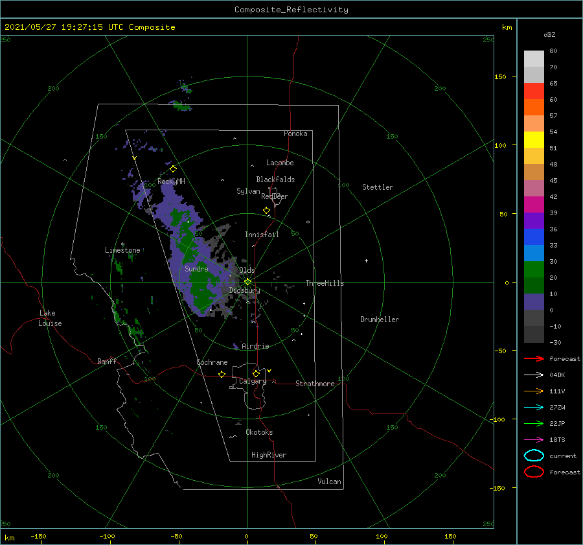The height and width of the screenshot is (545, 583).
Task: Click the dBZ legend heading
Action: (549, 34)
